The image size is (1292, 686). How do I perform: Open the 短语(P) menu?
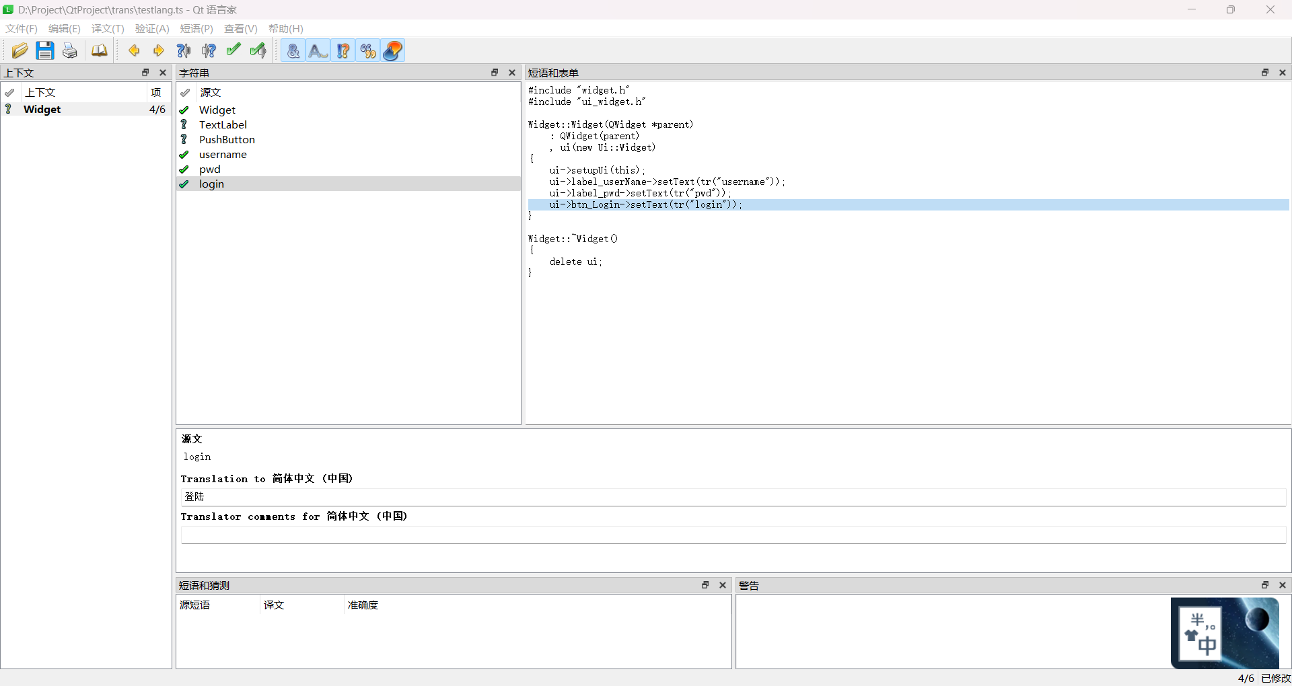pos(196,29)
